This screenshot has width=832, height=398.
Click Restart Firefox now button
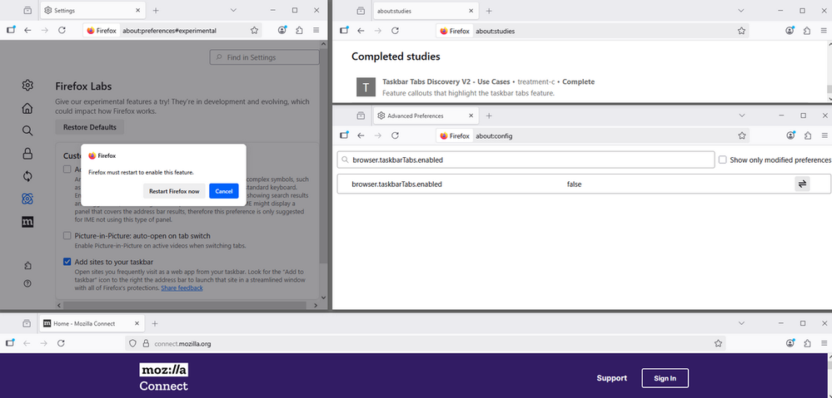point(173,191)
